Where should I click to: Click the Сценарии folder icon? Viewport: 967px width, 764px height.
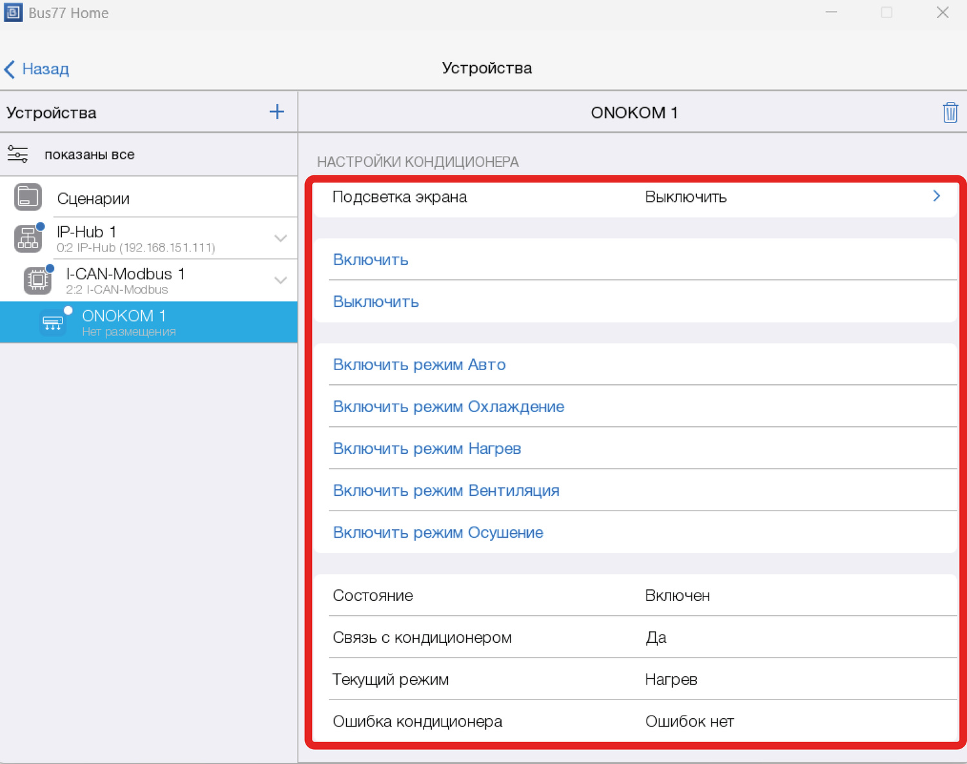click(28, 197)
